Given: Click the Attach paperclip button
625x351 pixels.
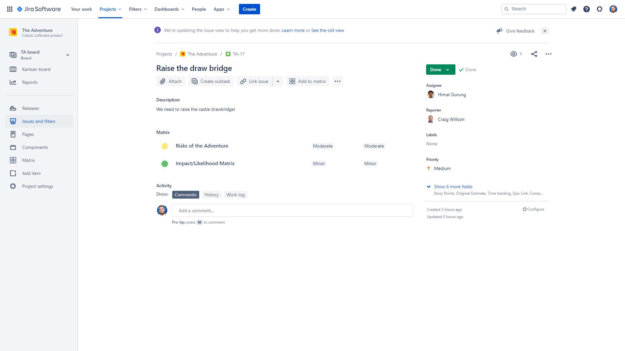Looking at the screenshot, I should point(171,81).
